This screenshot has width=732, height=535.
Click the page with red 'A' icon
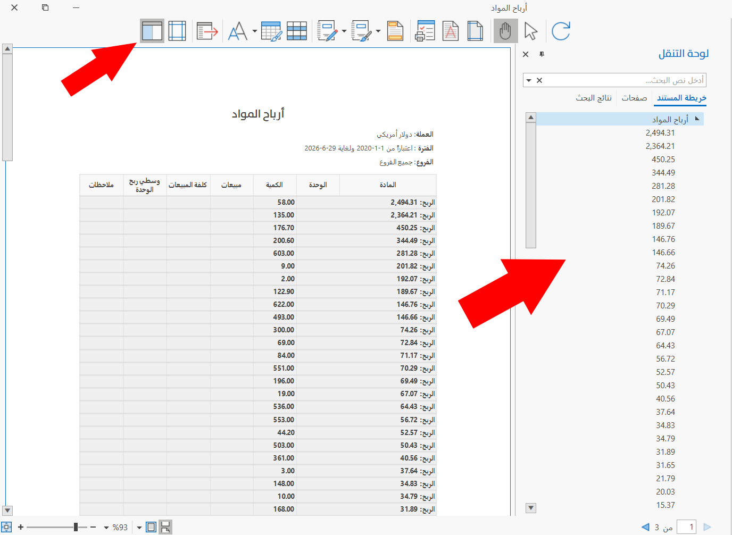[x=451, y=31]
